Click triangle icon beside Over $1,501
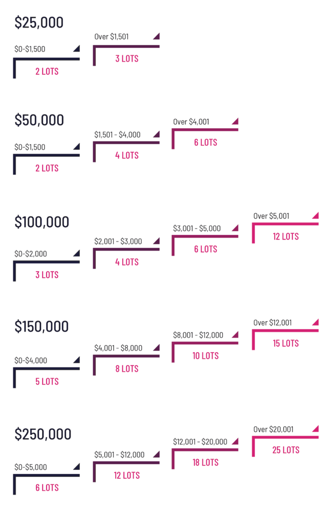Image resolution: width=333 pixels, height=510 pixels. click(157, 36)
